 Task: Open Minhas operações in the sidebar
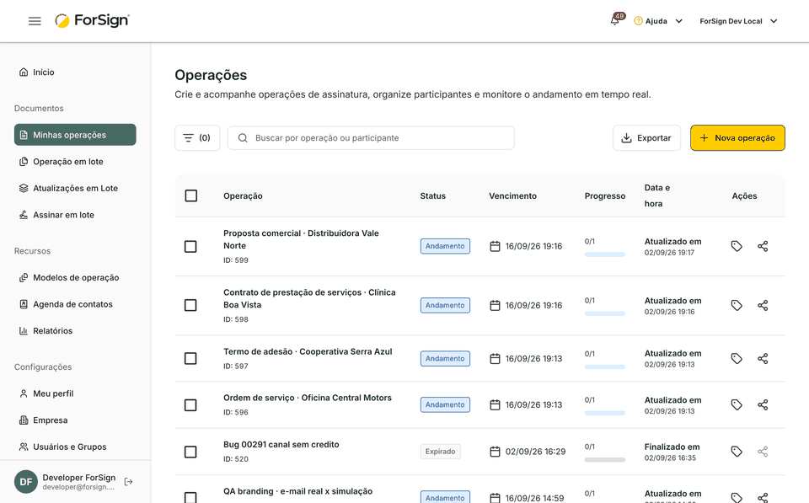(75, 135)
